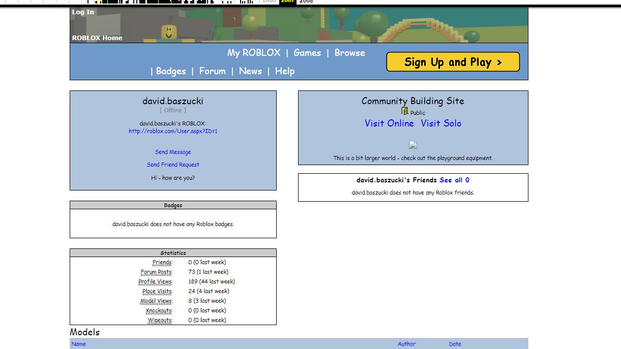621x349 pixels.
Task: Click the '189 (44 last week)' profile views value
Action: click(x=212, y=282)
